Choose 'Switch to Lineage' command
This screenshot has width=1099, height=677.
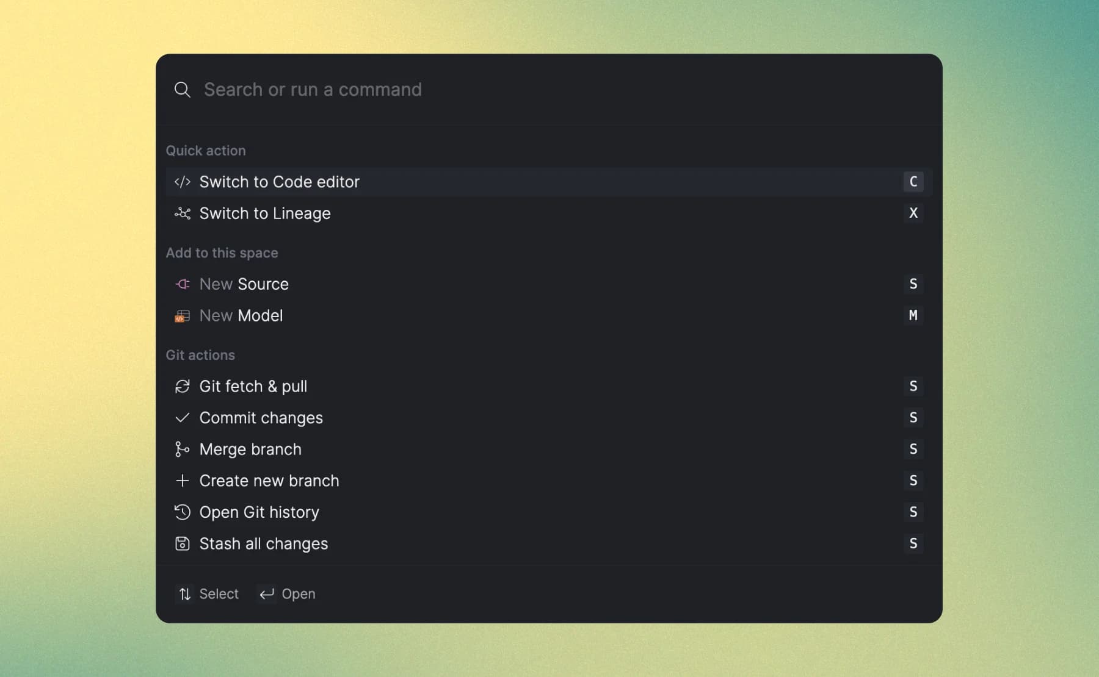click(549, 213)
